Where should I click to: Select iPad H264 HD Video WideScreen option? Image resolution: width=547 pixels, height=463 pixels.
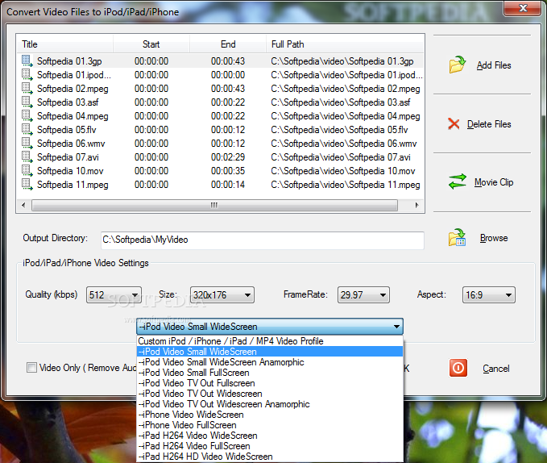(270, 457)
